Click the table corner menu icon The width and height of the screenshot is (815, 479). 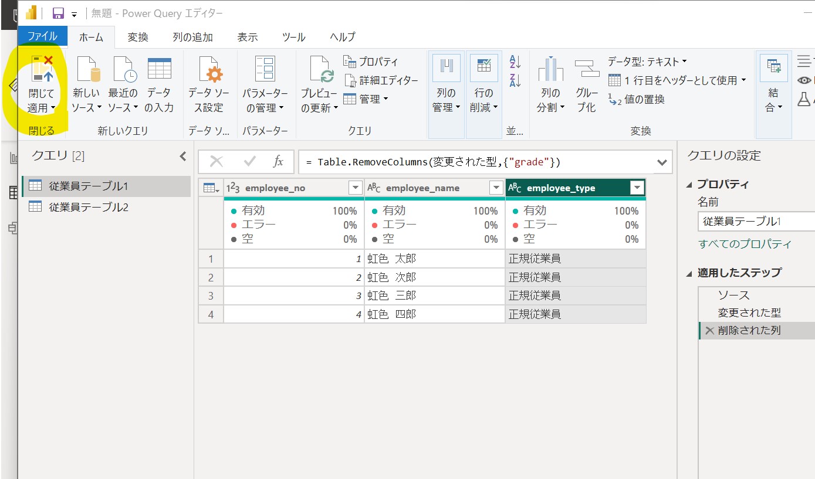point(211,188)
